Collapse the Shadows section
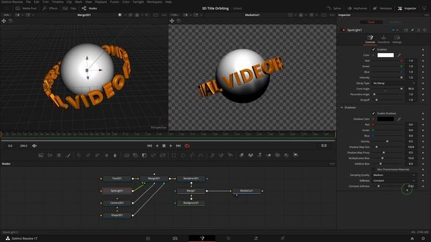Viewport: 431px width, 242px height. click(341, 108)
